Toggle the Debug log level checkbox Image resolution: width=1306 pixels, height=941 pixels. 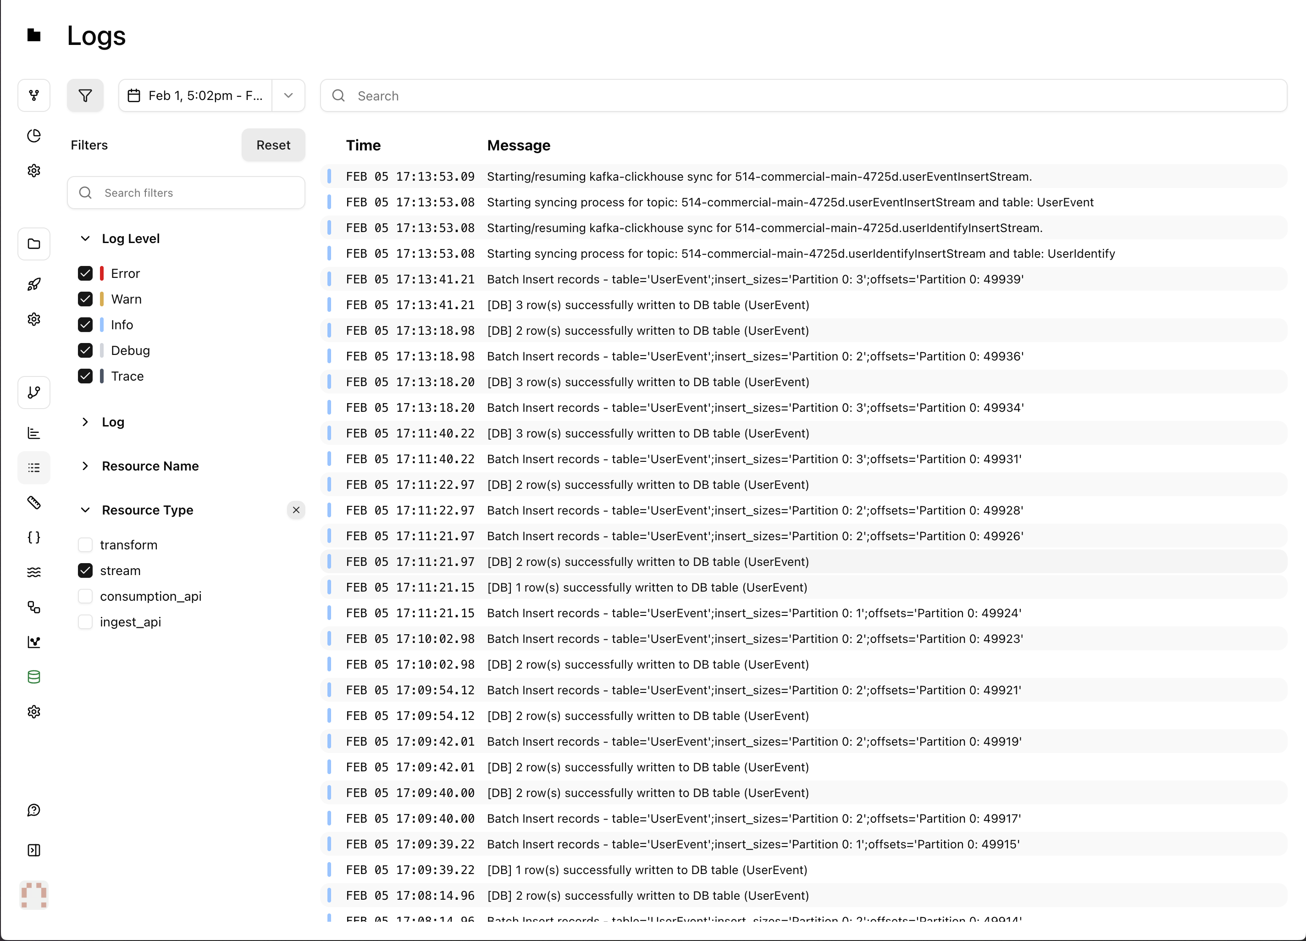(x=85, y=350)
